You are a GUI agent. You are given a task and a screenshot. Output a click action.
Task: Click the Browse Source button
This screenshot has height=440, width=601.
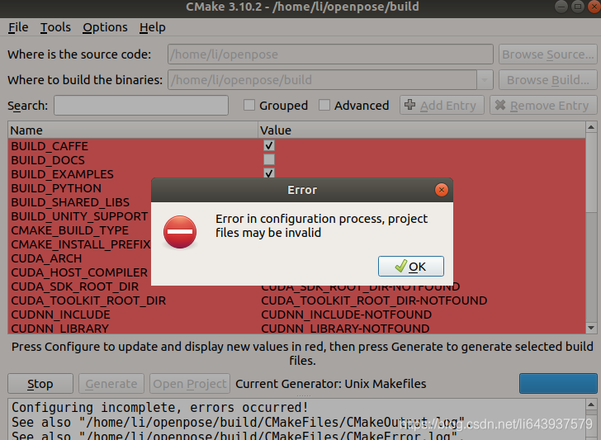[547, 54]
